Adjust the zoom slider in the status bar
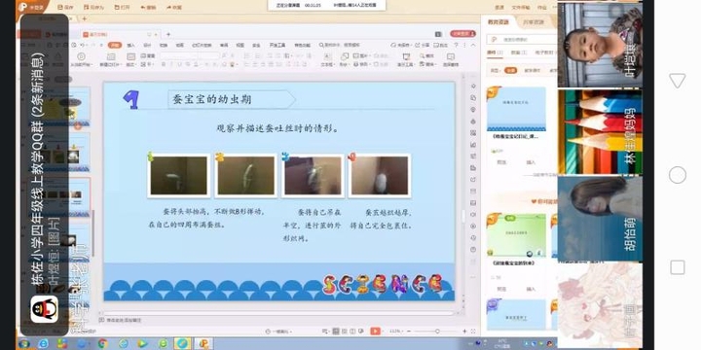Screen dimensions: 701x350 click(x=437, y=332)
